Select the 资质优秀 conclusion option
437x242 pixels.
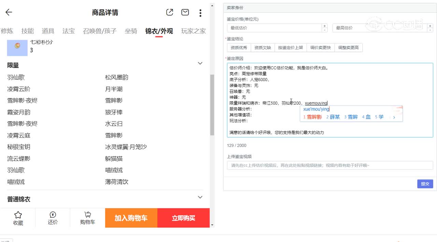point(239,48)
